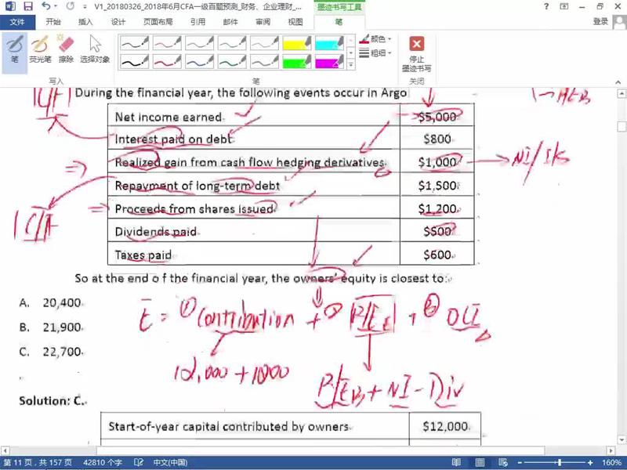627x470 pixels.
Task: Open Customize Quick Access Toolbar dropdown
Action: point(85,7)
